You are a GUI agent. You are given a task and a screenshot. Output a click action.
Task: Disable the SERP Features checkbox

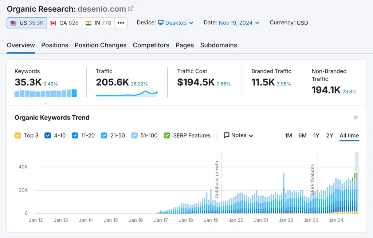click(167, 135)
